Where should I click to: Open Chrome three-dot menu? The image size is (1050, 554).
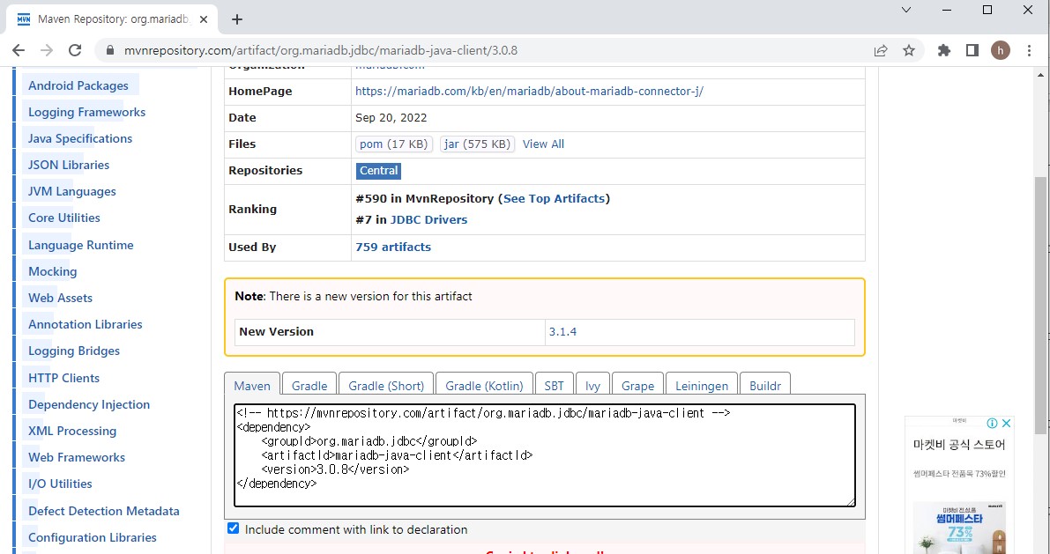[1029, 50]
